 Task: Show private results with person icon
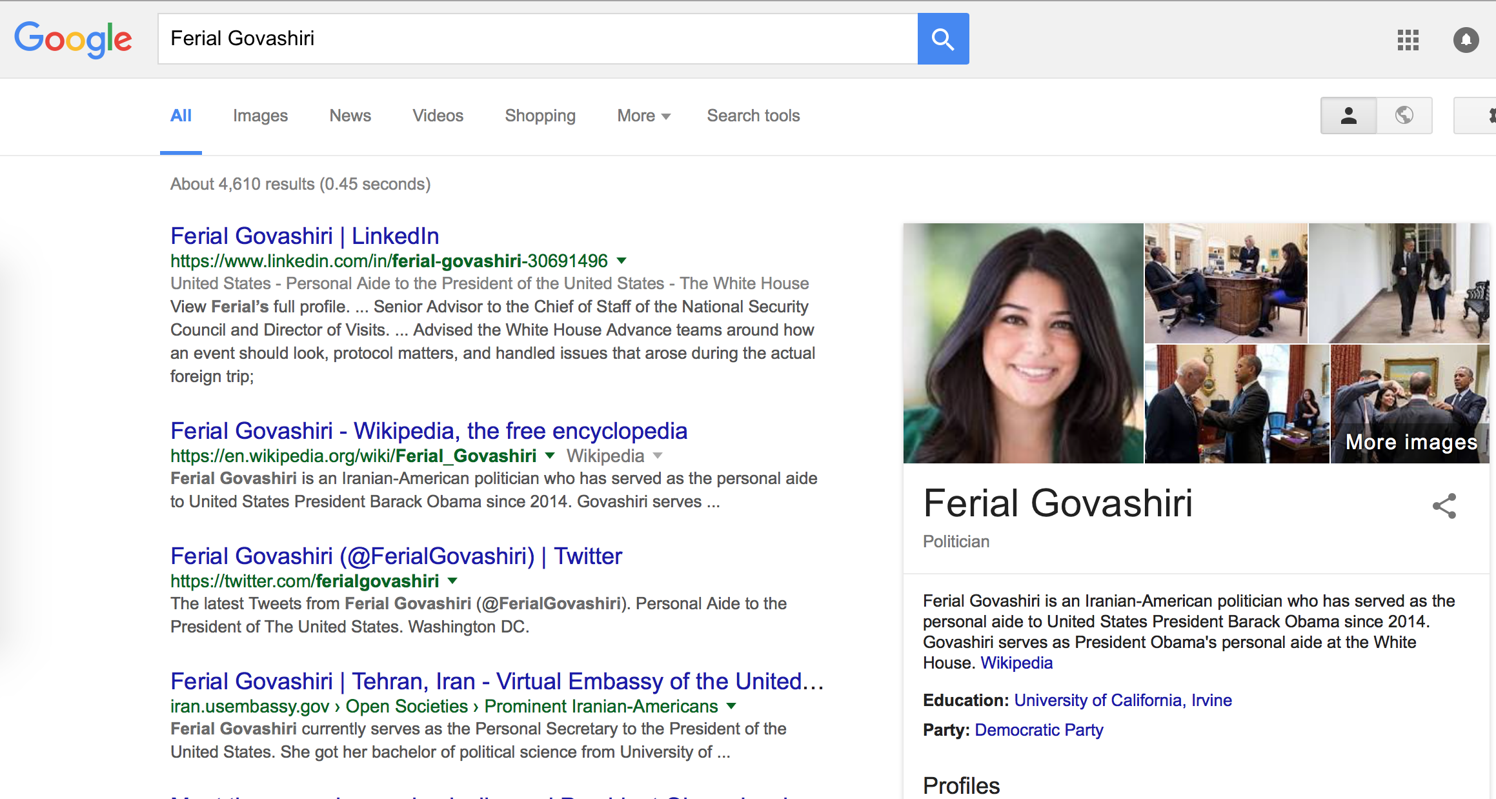point(1348,116)
